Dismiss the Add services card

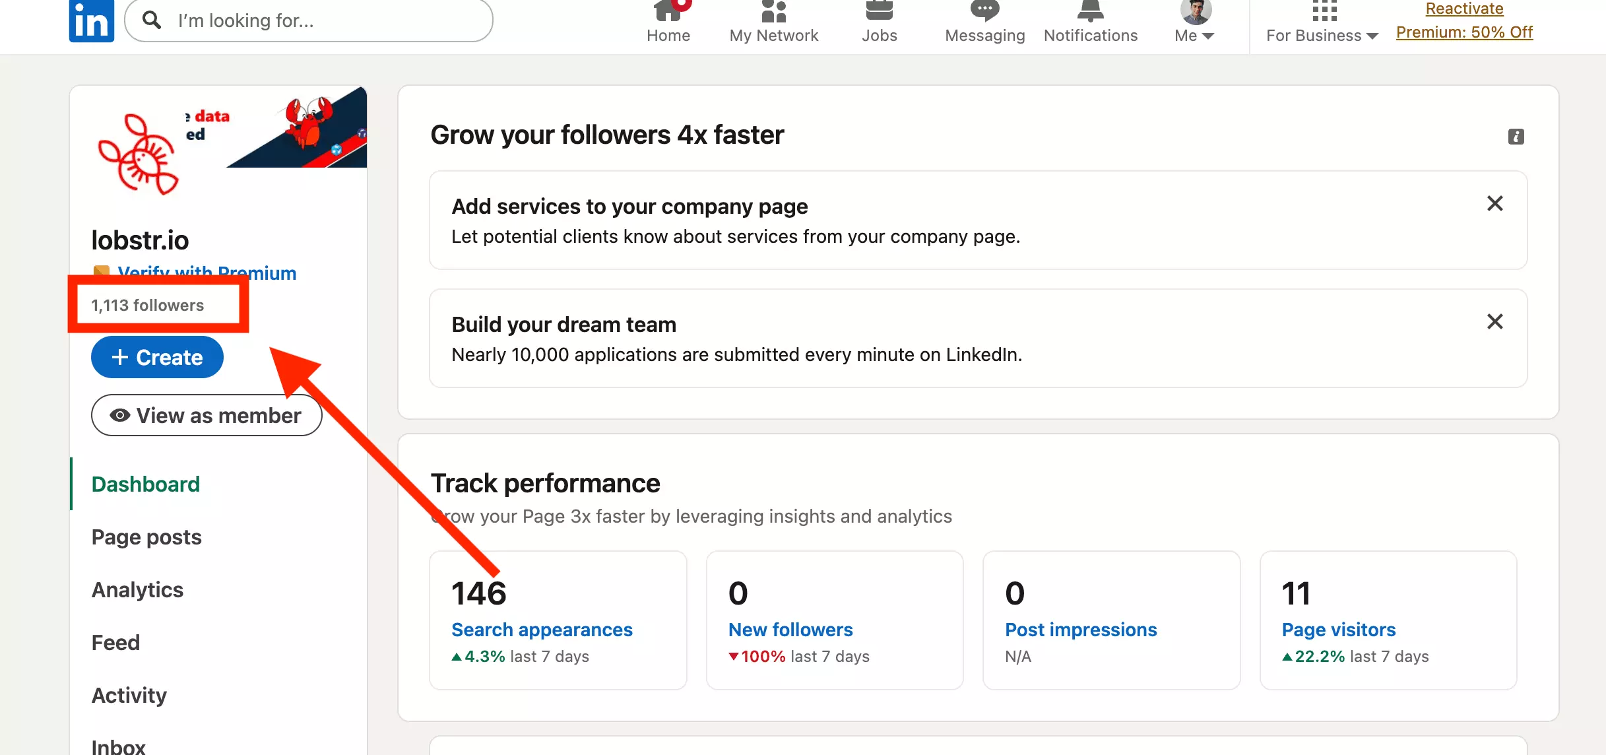[x=1494, y=203]
